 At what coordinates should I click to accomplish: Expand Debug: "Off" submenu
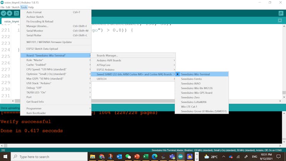pyautogui.click(x=56, y=88)
